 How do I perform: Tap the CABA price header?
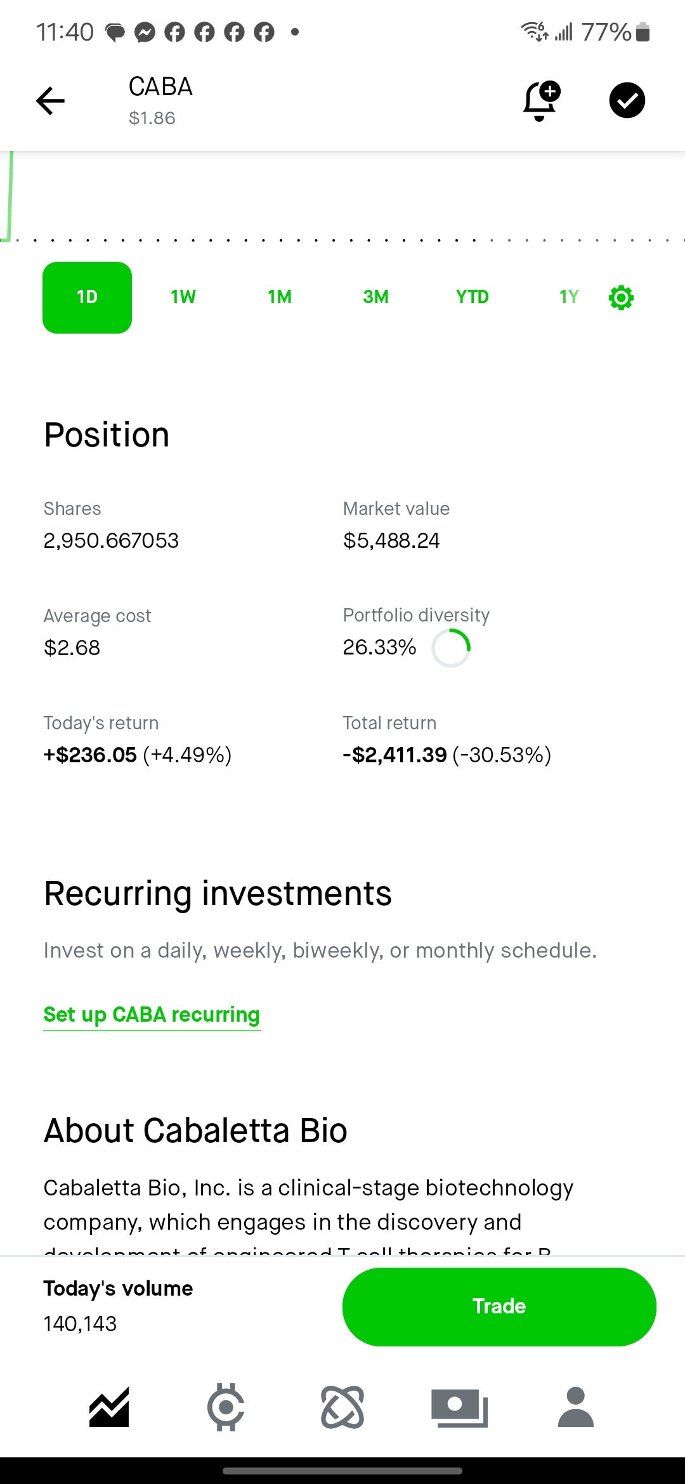[160, 100]
